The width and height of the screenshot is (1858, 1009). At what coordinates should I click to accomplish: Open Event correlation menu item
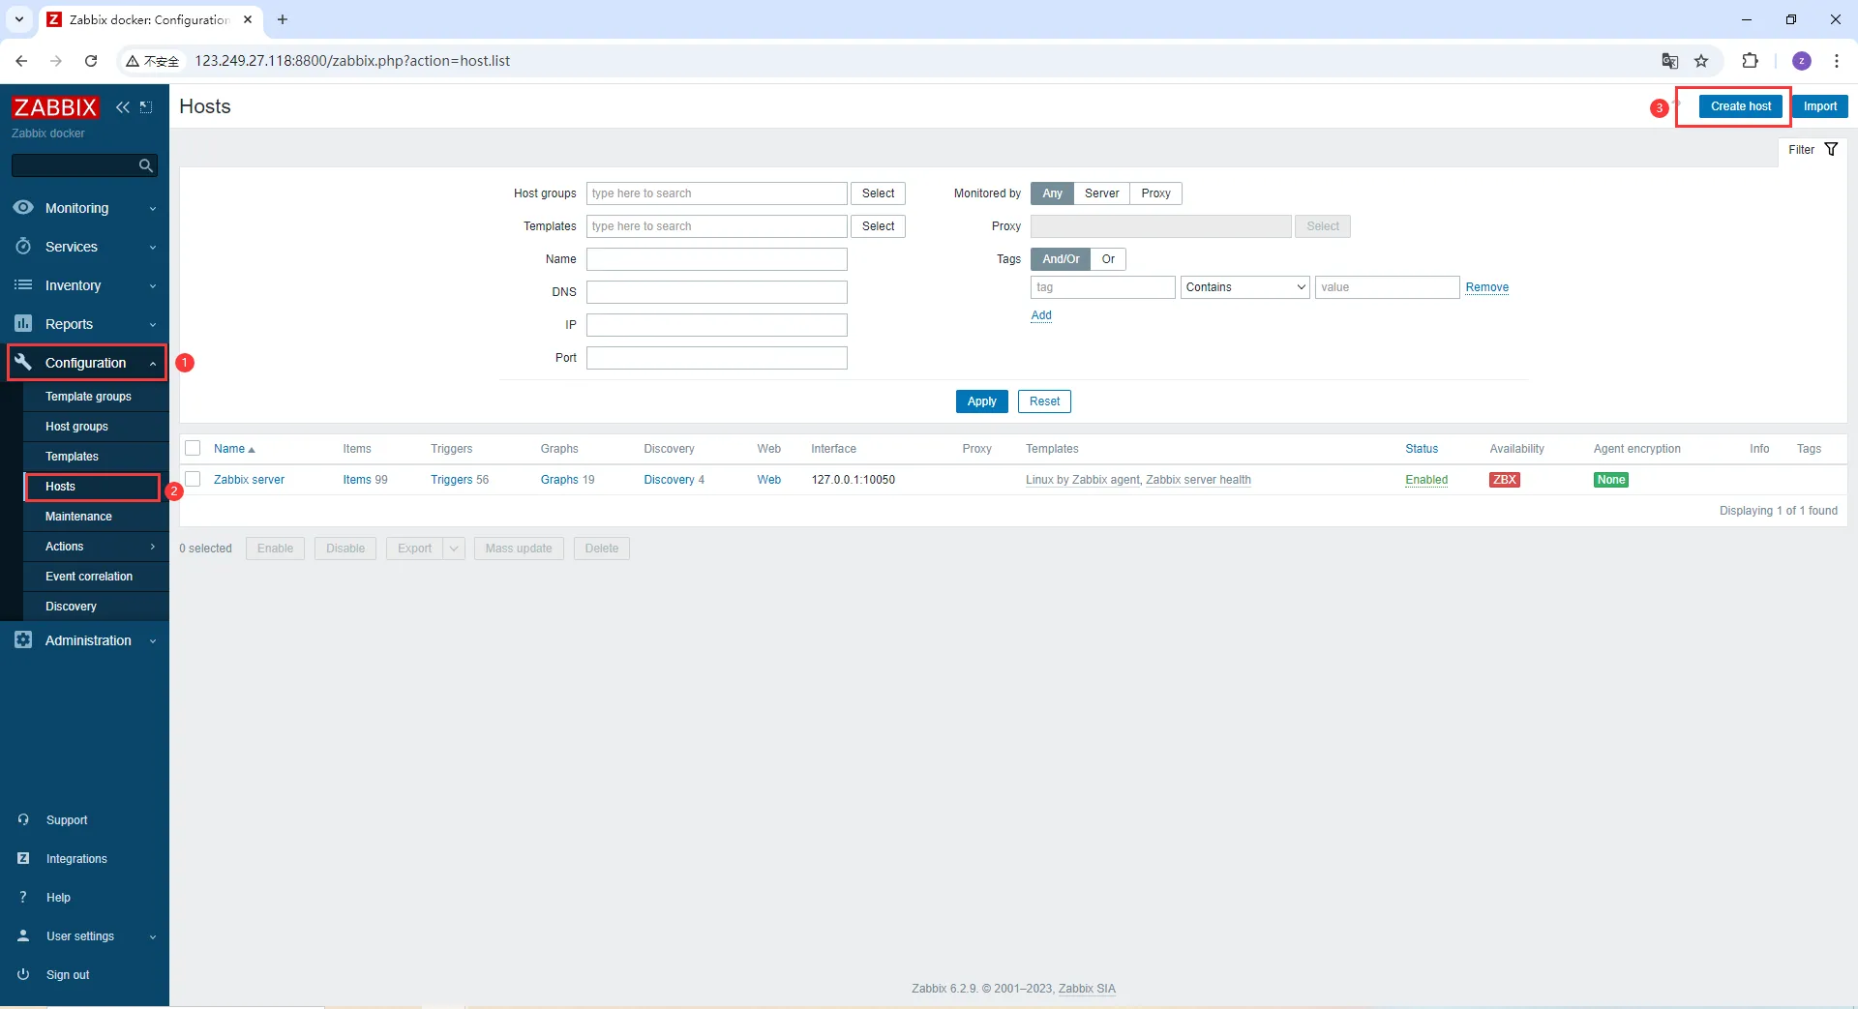tap(89, 577)
